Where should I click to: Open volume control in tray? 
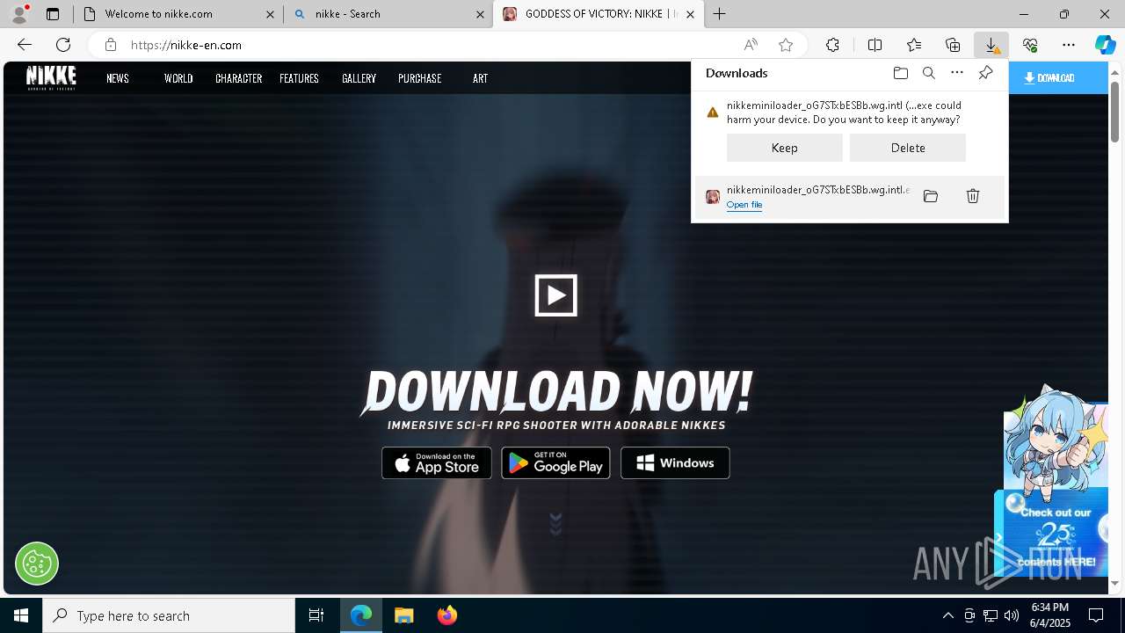coord(1011,615)
